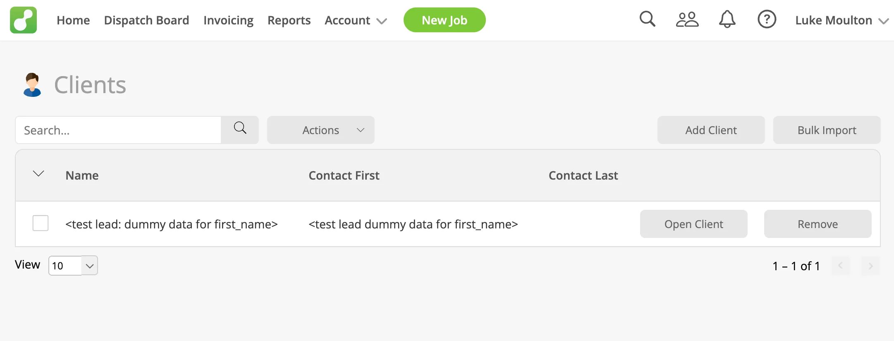Create a New Job

(445, 20)
